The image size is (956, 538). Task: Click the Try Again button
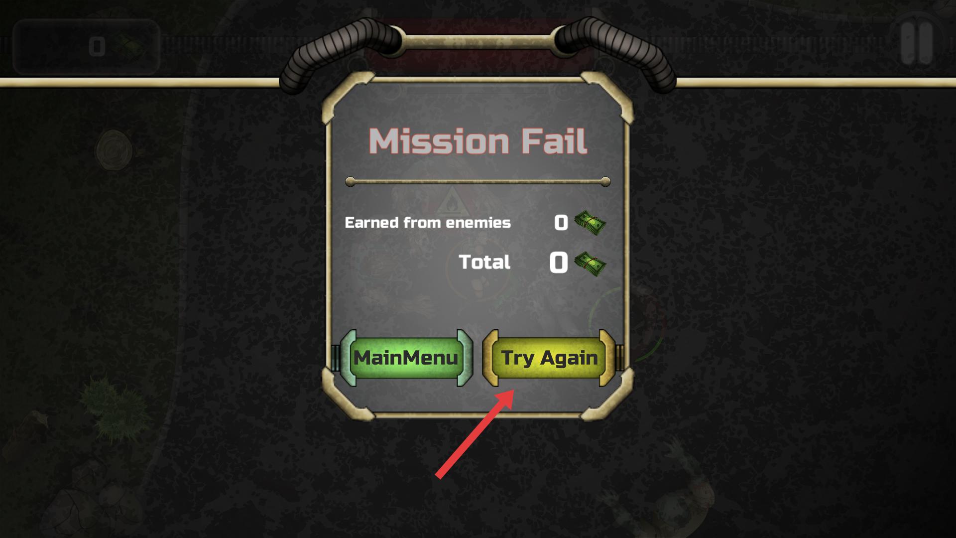(x=549, y=358)
